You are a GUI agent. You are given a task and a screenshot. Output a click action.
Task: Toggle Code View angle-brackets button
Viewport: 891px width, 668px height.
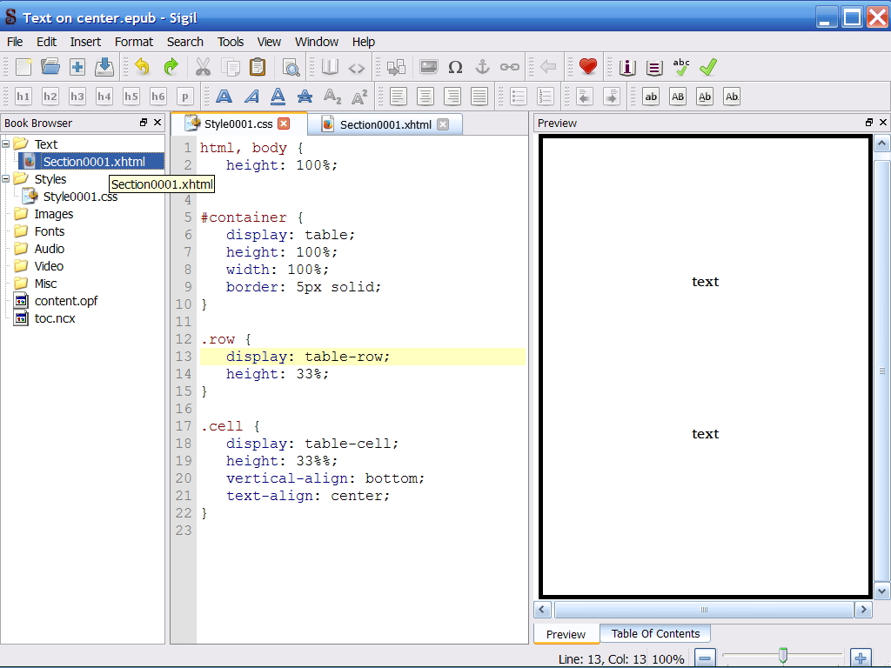pyautogui.click(x=357, y=67)
